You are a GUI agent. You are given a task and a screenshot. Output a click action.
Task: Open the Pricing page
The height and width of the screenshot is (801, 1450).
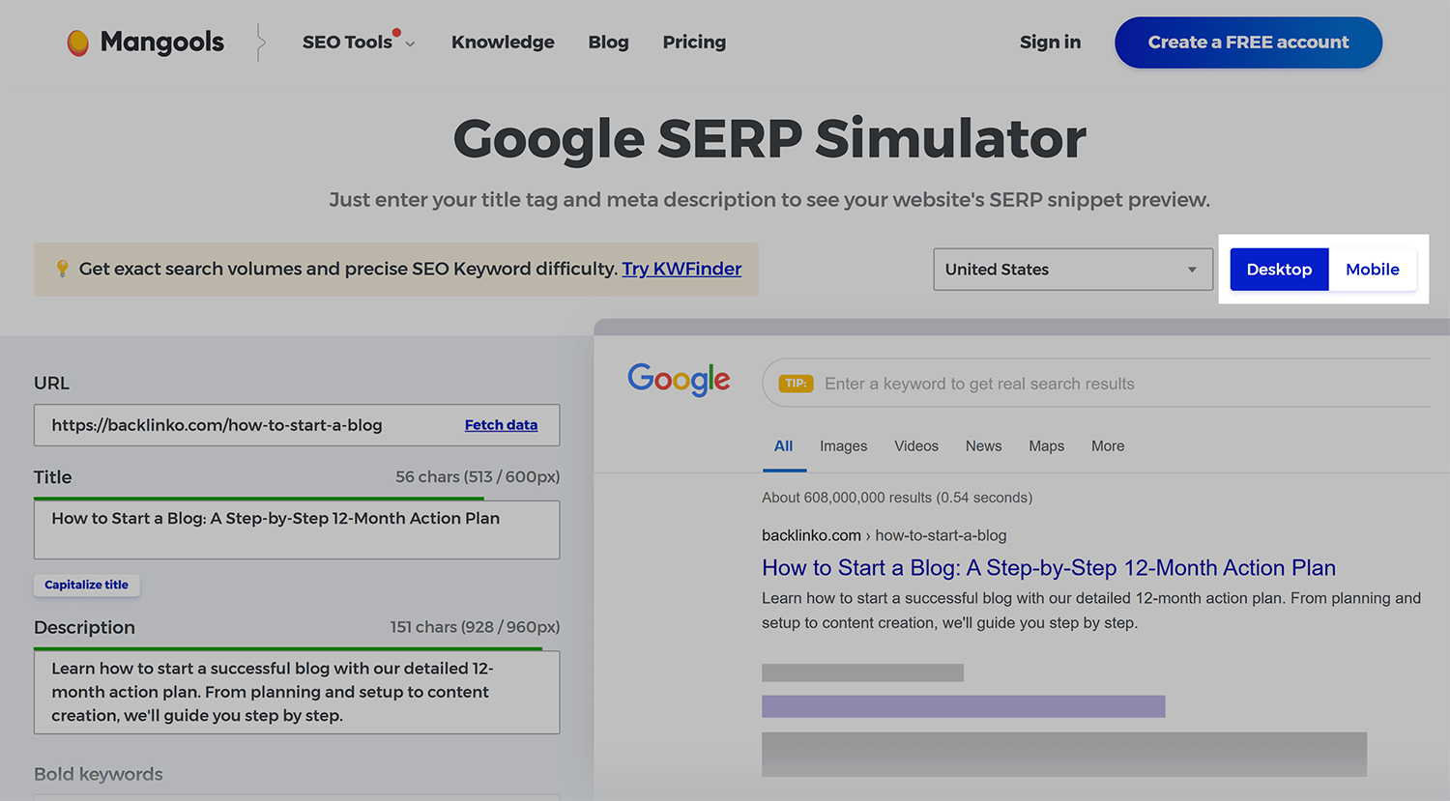tap(694, 43)
